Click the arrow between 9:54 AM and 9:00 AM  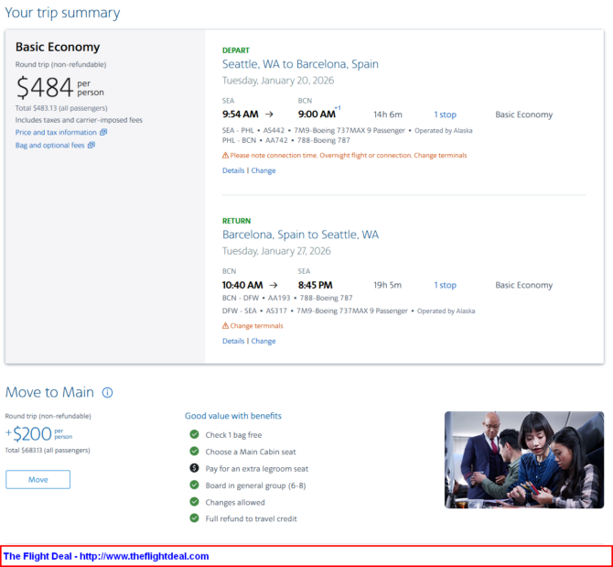coord(269,114)
